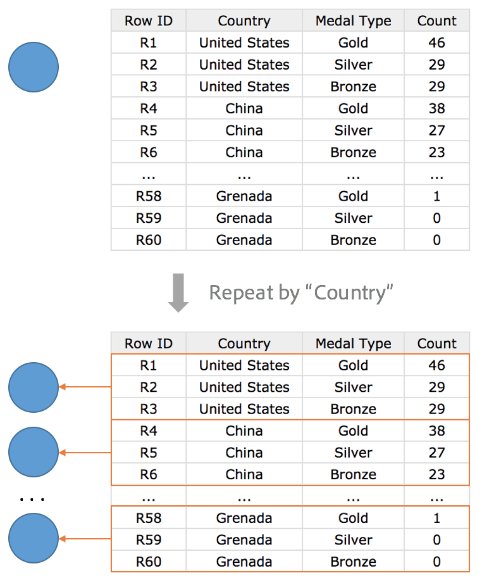Viewport: 482px width, 585px height.
Task: Click the ellipsis between the left circles
Action: pos(32,500)
